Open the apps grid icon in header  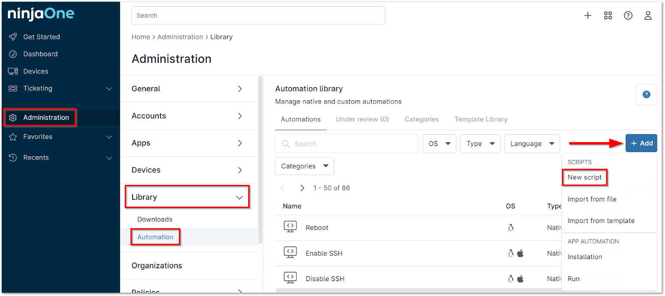click(608, 16)
